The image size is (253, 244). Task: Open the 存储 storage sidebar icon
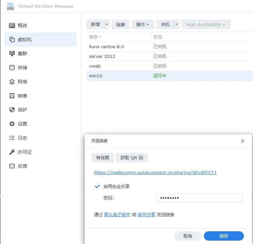[12, 68]
